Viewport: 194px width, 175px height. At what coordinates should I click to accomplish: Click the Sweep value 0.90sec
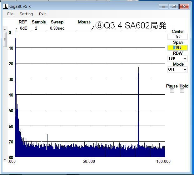[x=57, y=28]
